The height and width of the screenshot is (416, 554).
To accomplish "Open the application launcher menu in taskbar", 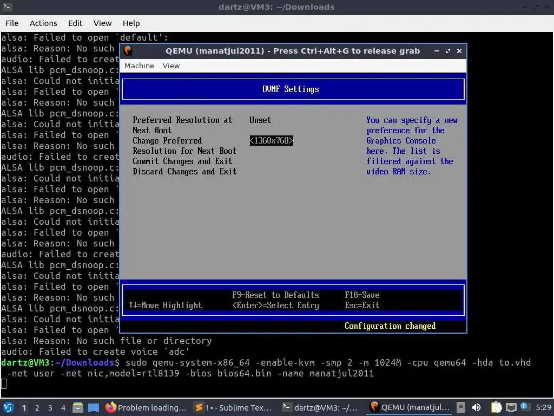I will click(9, 407).
